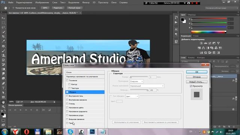240x135 pixels.
Task: Click the Использовать по умолчанию button
Action: 126,122
